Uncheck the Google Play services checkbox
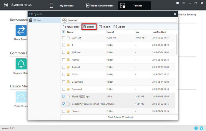 [64, 104]
